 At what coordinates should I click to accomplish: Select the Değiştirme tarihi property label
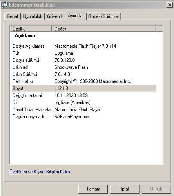coord(27,95)
